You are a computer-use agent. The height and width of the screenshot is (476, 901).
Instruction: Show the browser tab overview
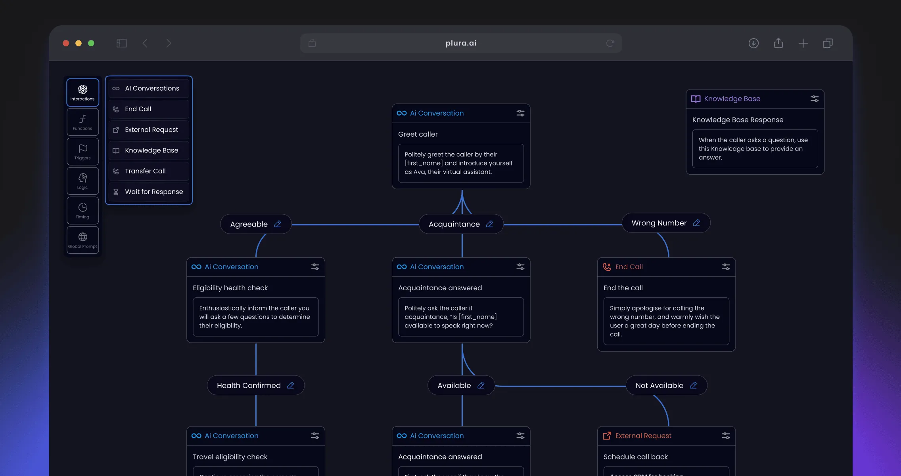coord(828,43)
